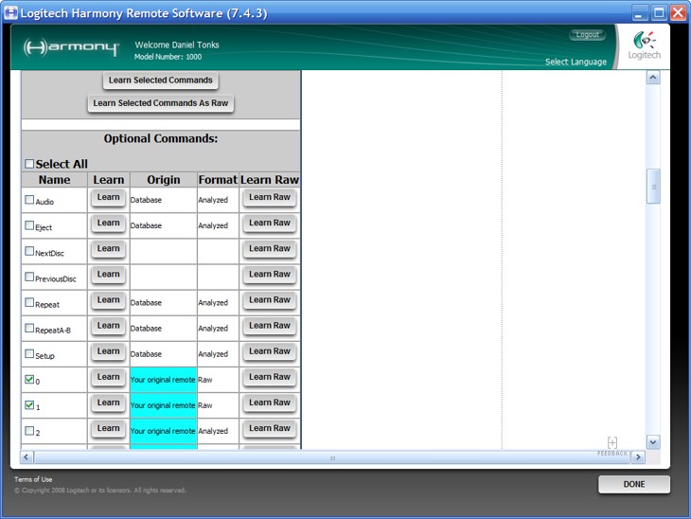Enable the NextDisc checkbox
Viewport: 691px width, 519px height.
click(29, 251)
